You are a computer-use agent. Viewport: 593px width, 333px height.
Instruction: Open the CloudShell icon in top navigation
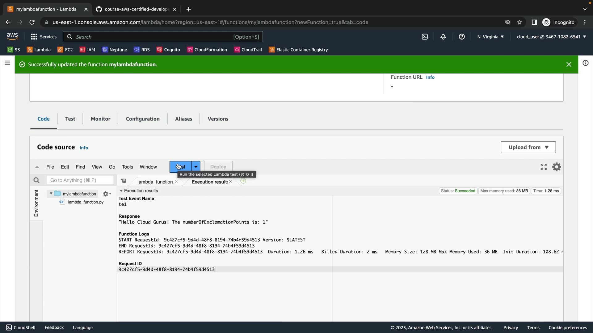425,37
